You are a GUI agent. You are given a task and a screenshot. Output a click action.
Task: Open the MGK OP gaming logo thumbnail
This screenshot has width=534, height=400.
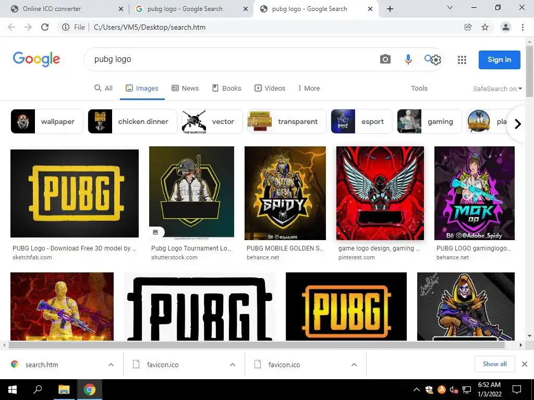pos(475,193)
